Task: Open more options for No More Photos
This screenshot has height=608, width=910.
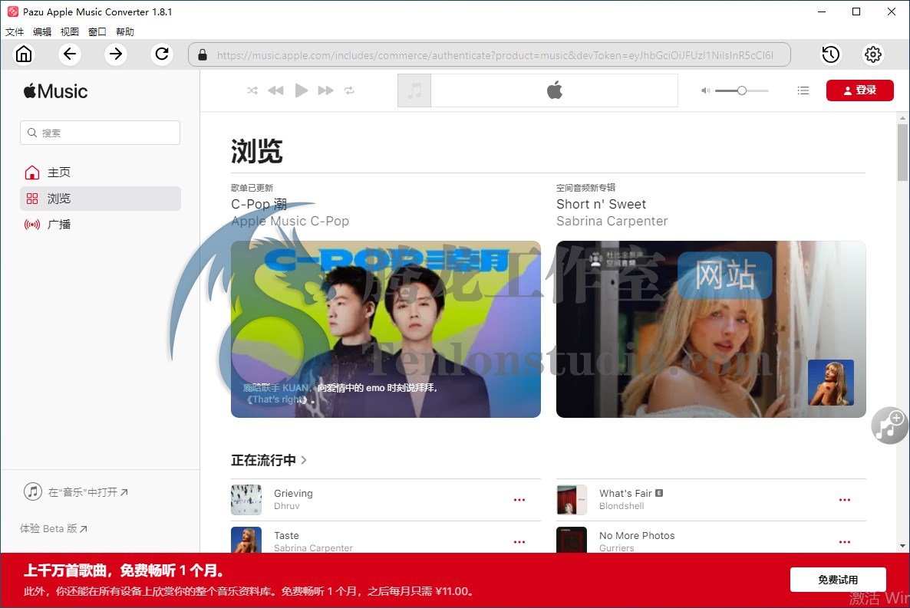Action: pyautogui.click(x=845, y=542)
